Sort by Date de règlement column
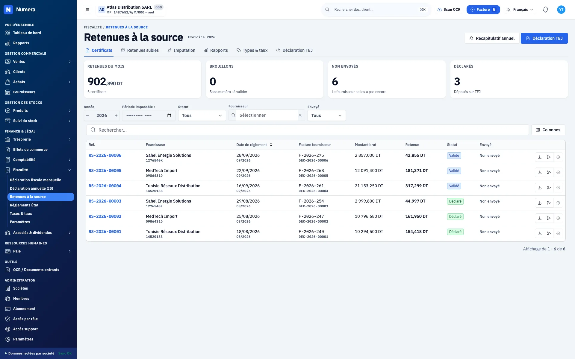The width and height of the screenshot is (575, 359). pyautogui.click(x=254, y=145)
